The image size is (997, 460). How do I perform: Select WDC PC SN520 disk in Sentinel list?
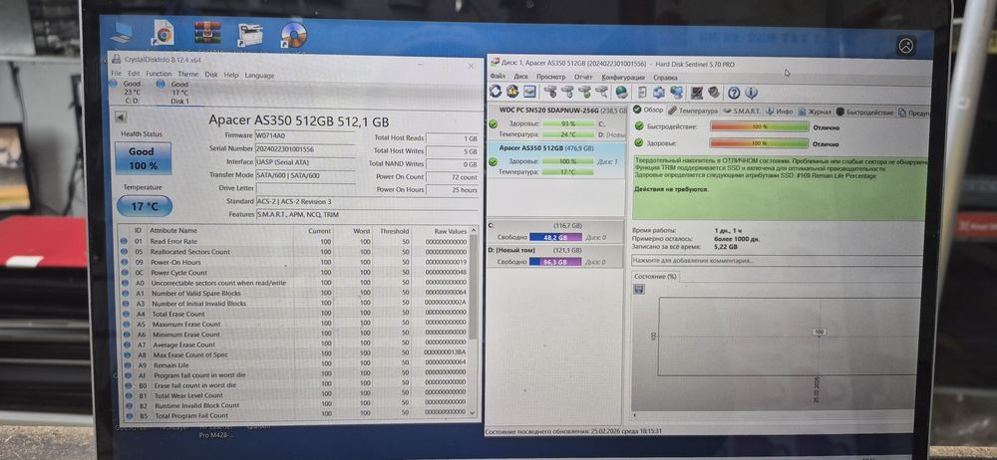click(x=556, y=122)
